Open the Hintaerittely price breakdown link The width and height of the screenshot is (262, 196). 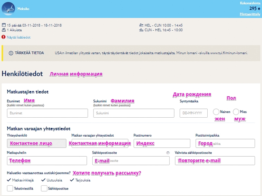250,14
